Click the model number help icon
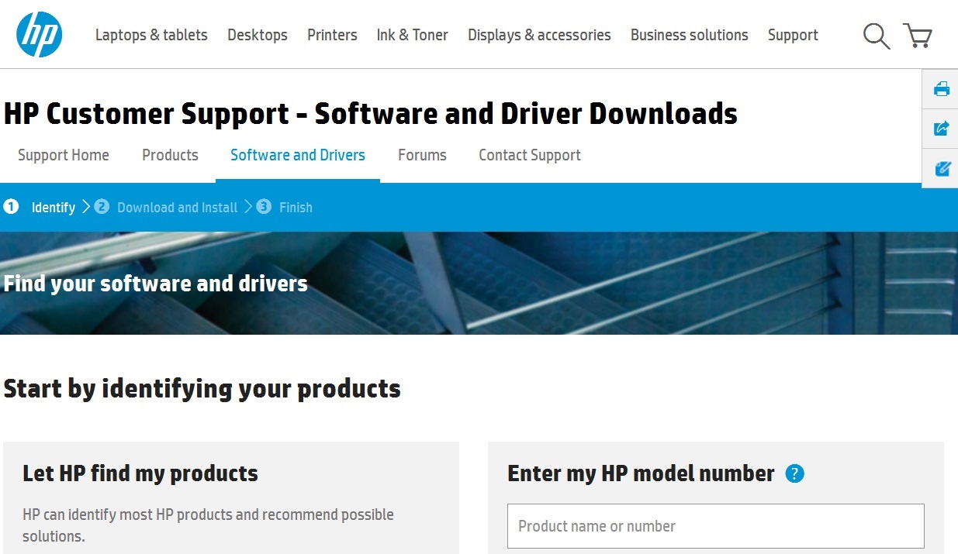 794,473
